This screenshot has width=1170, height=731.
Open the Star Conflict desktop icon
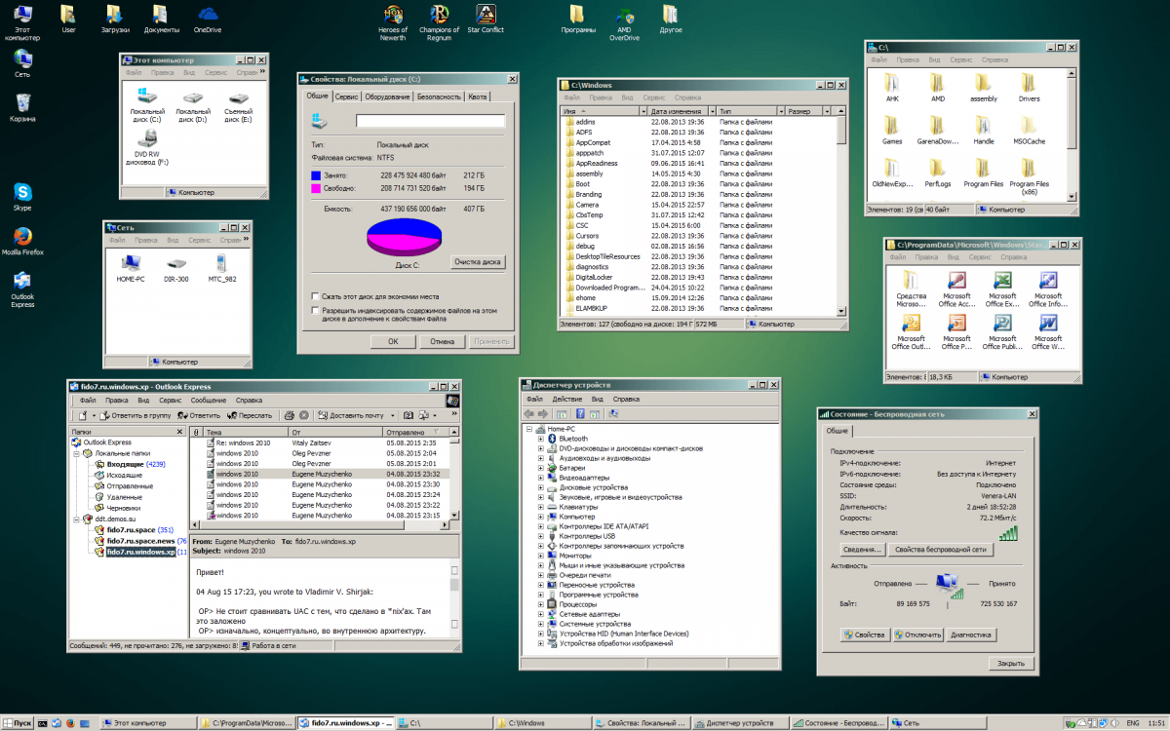[x=486, y=19]
